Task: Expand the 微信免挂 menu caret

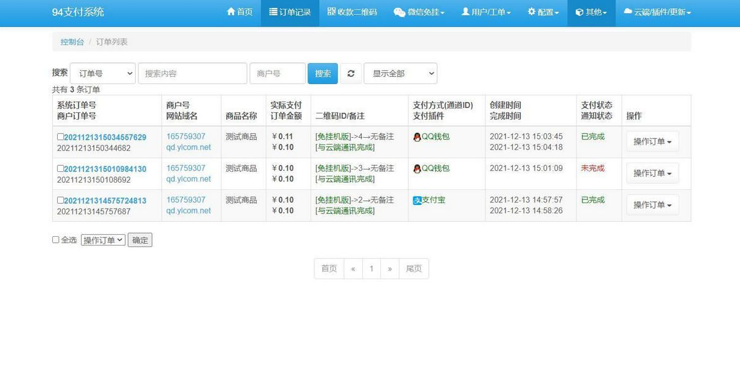Action: [443, 12]
